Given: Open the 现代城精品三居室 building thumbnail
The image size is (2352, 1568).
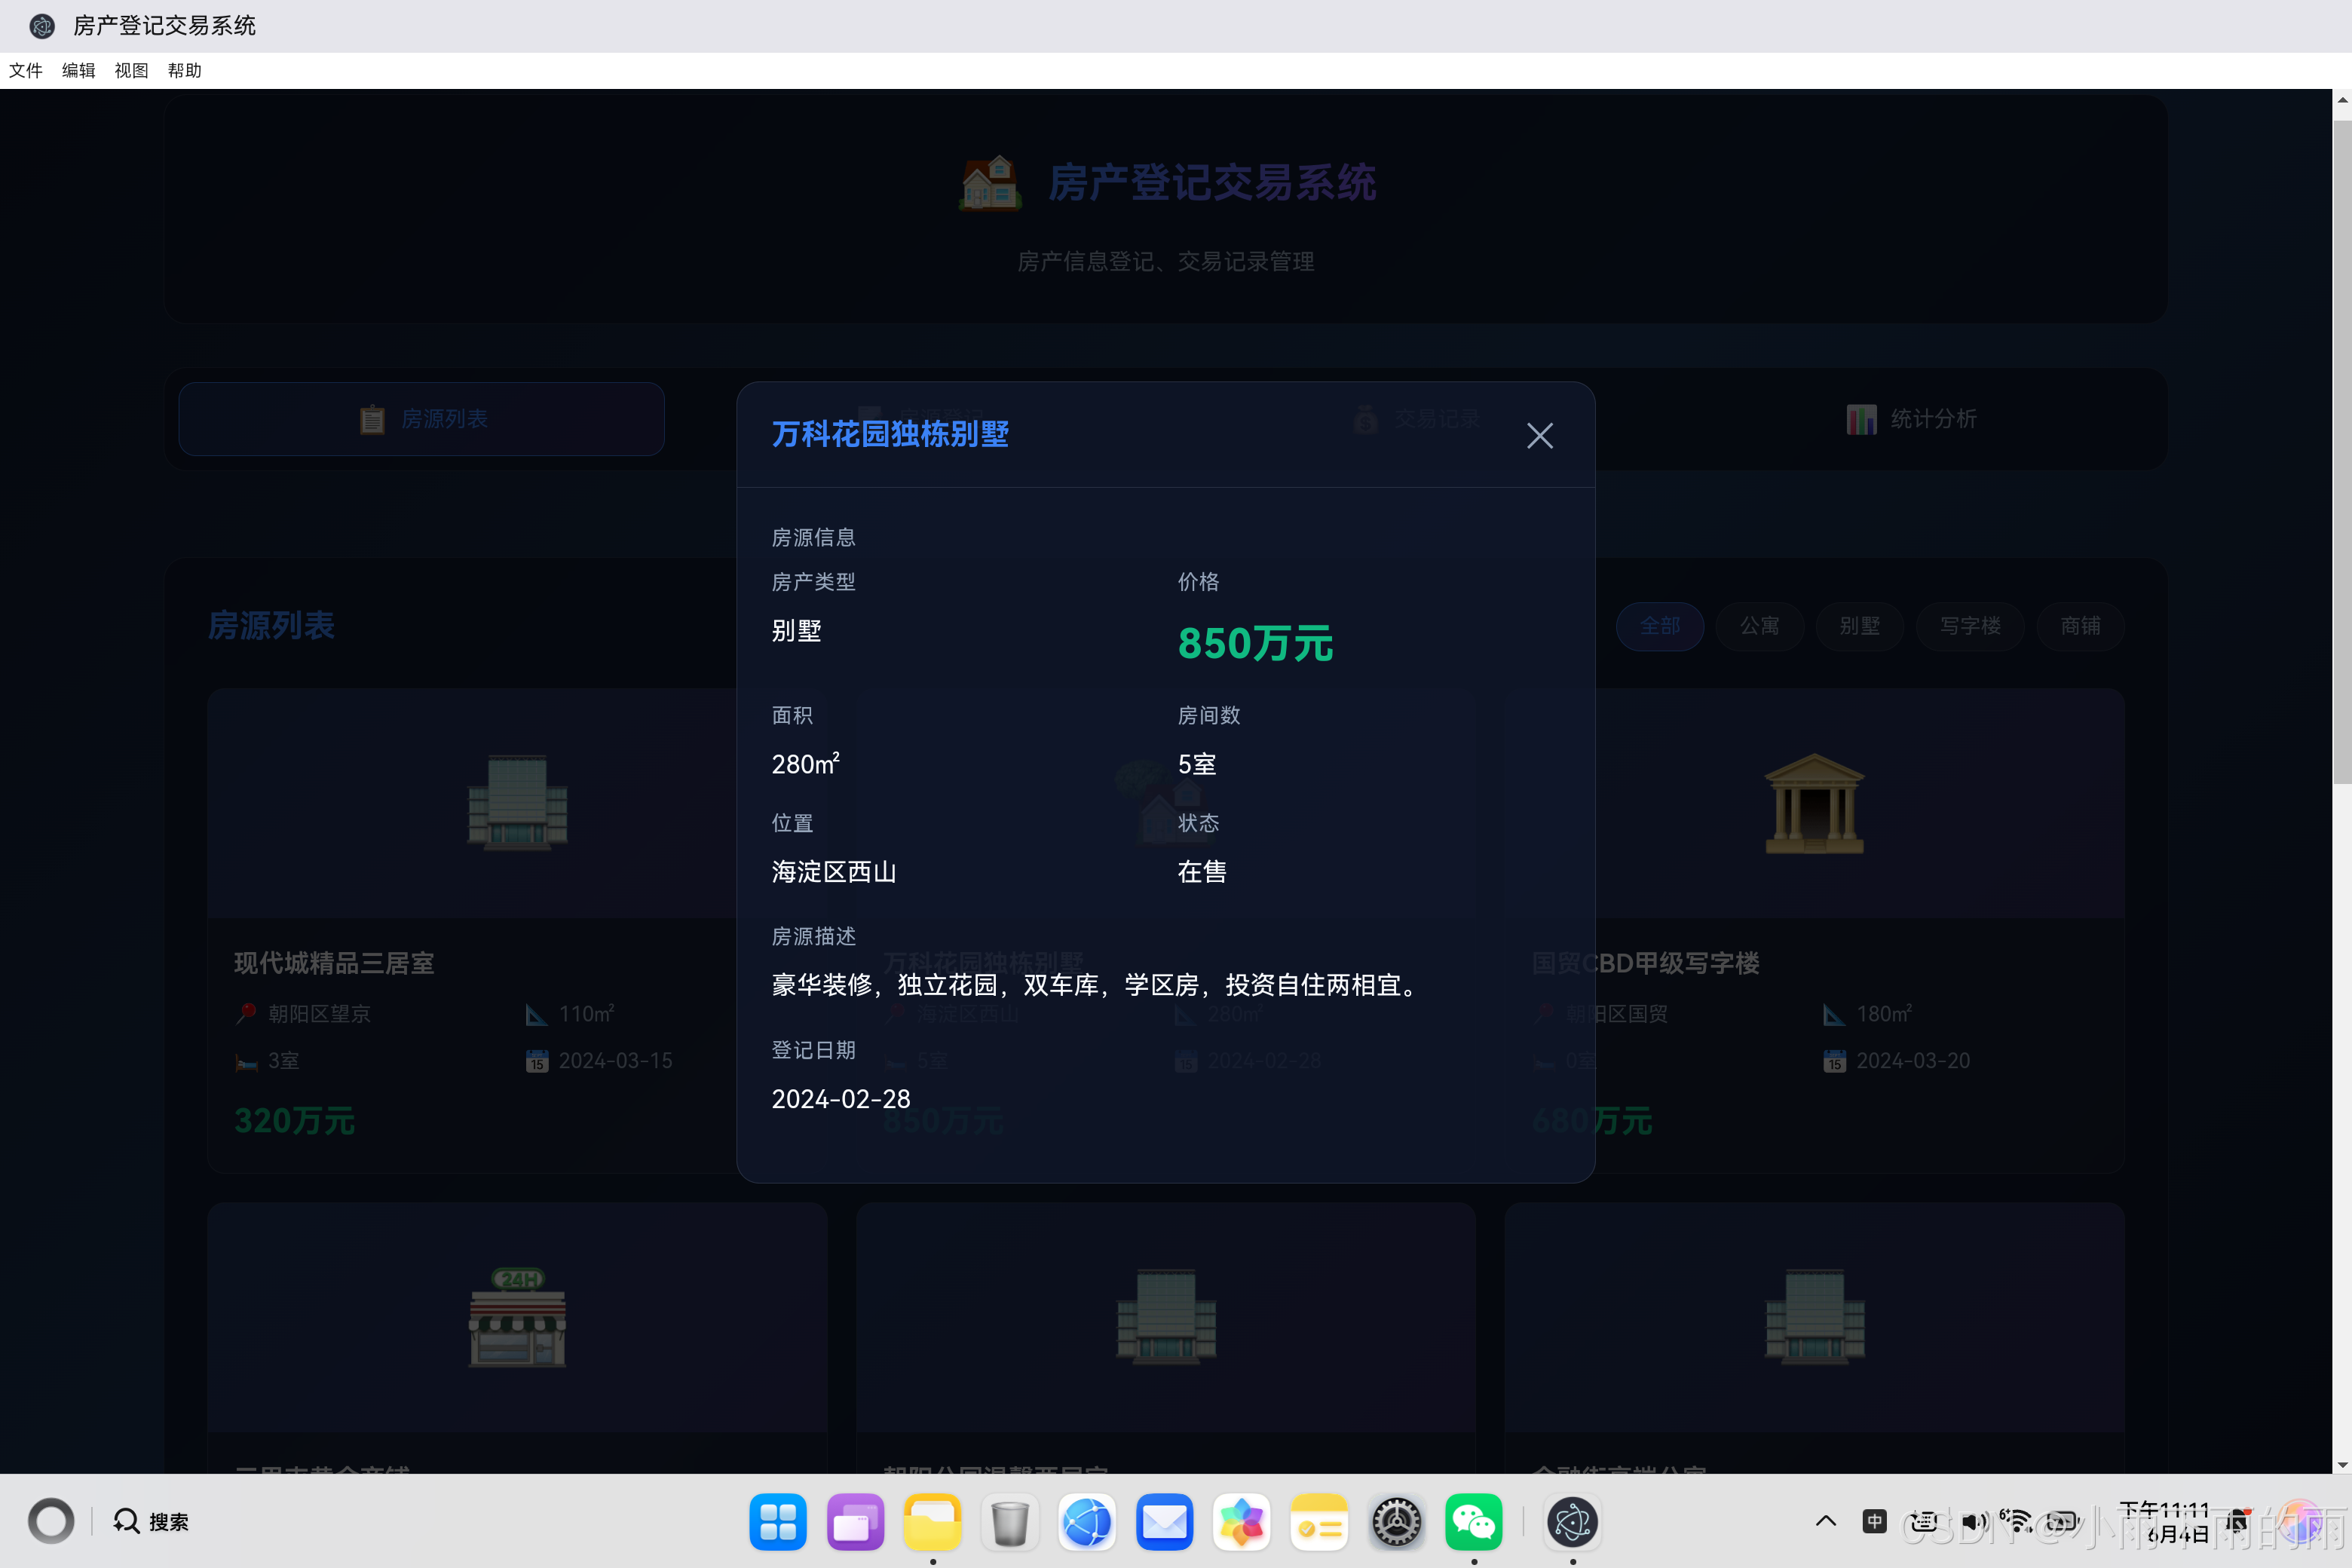Looking at the screenshot, I should pos(518,803).
